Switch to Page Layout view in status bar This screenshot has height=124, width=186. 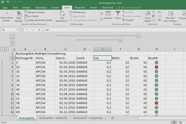(x=181, y=122)
